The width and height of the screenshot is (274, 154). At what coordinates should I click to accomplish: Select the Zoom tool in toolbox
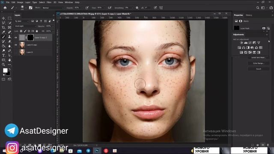pyautogui.click(x=3, y=65)
